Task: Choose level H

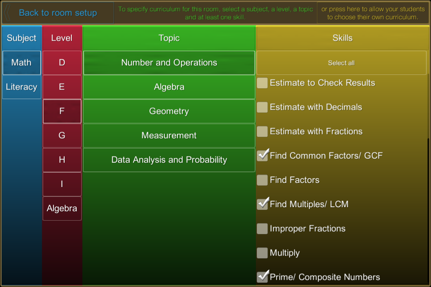Action: pos(62,160)
